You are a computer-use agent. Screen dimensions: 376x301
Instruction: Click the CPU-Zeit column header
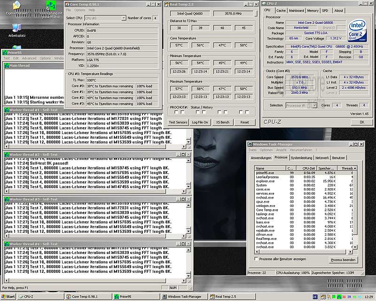tap(305, 168)
